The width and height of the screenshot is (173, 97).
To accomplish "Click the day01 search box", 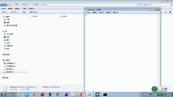I will (x=156, y=5).
